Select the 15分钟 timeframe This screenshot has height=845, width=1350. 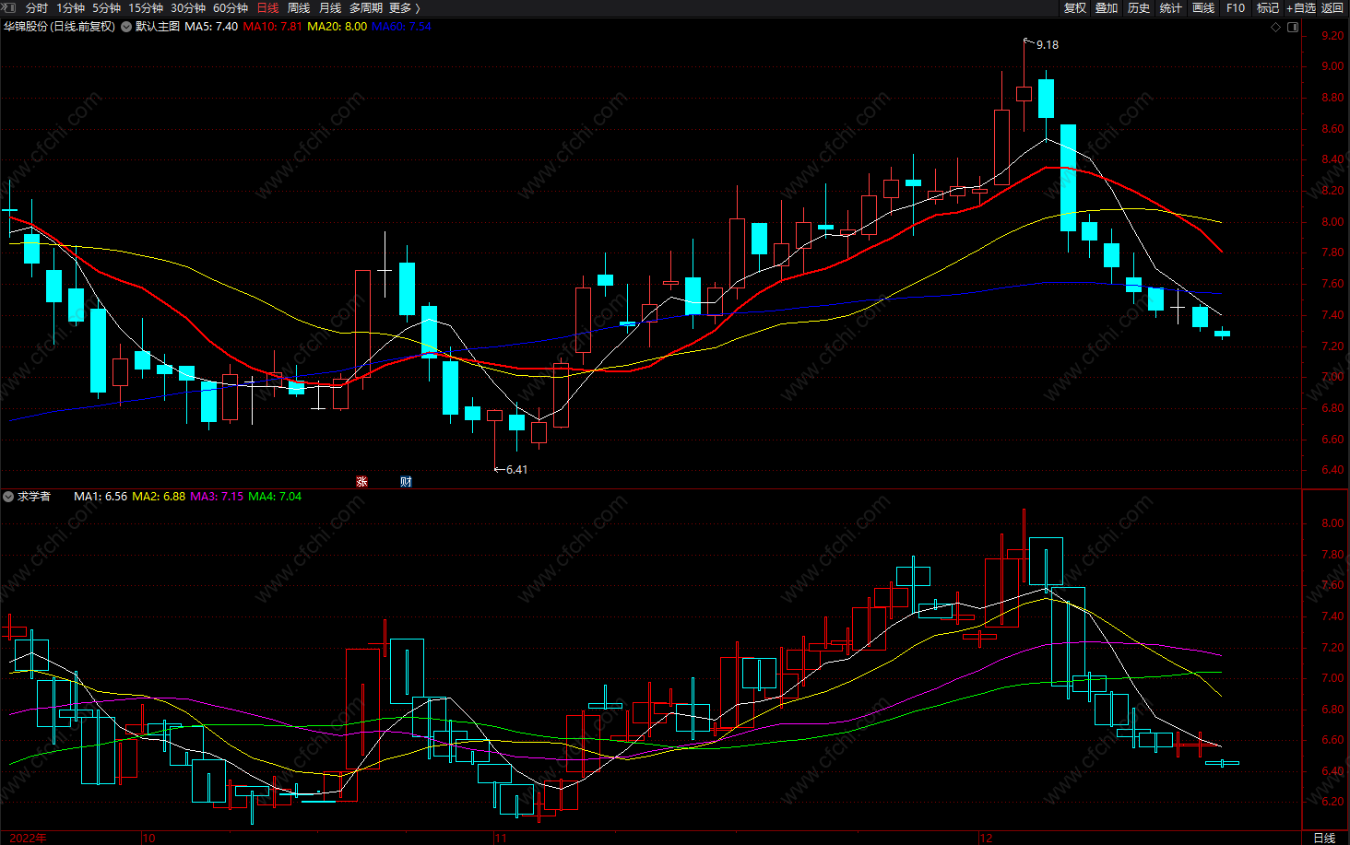point(146,8)
